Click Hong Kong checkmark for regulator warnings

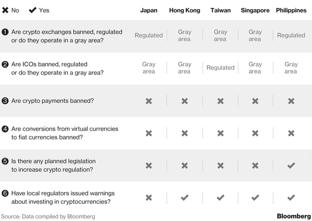click(184, 197)
